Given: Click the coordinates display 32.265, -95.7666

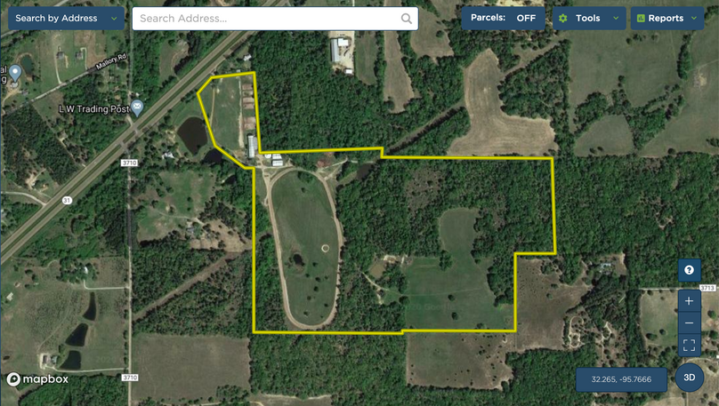Looking at the screenshot, I should point(621,379).
